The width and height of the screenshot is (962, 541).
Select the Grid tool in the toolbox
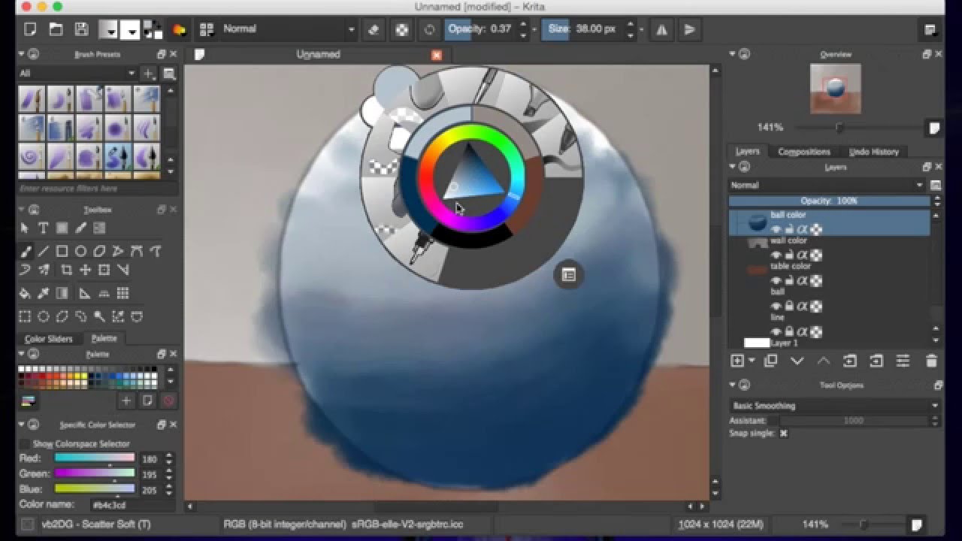coord(123,293)
